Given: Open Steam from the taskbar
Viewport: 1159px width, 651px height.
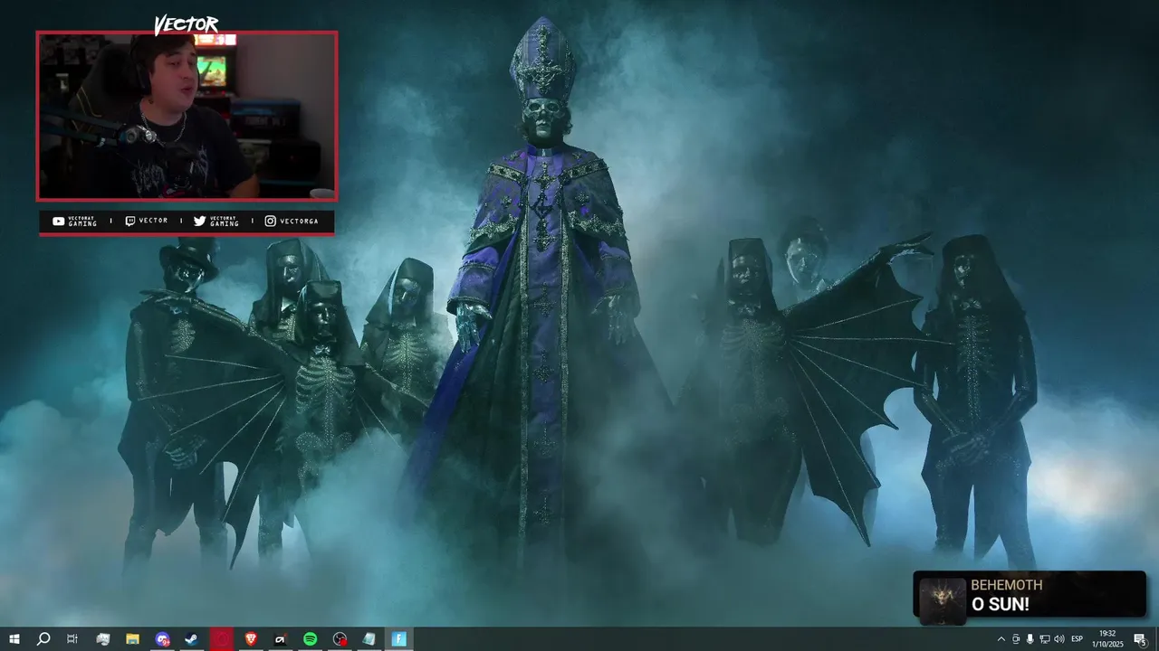Looking at the screenshot, I should click(192, 639).
